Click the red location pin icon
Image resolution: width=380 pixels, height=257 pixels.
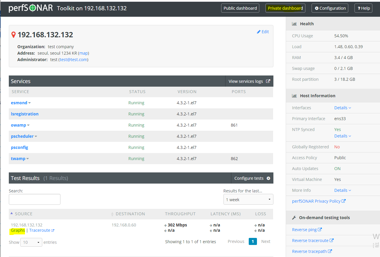coord(13,35)
